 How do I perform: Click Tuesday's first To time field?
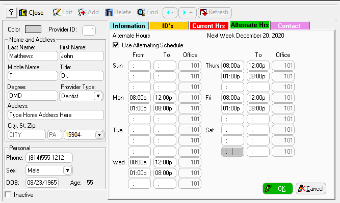pyautogui.click(x=165, y=130)
